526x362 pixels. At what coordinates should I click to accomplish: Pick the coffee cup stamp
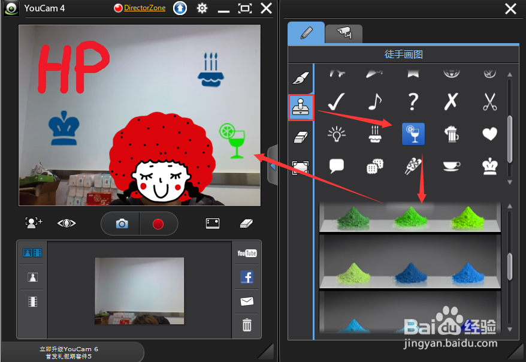(x=451, y=166)
